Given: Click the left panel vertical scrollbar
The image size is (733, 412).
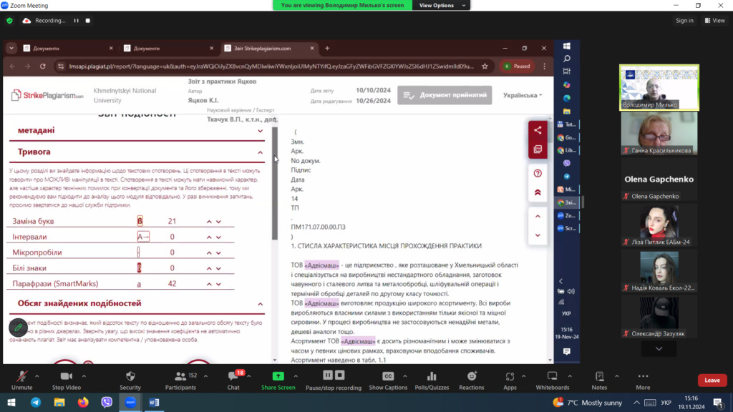Looking at the screenshot, I should (x=275, y=186).
